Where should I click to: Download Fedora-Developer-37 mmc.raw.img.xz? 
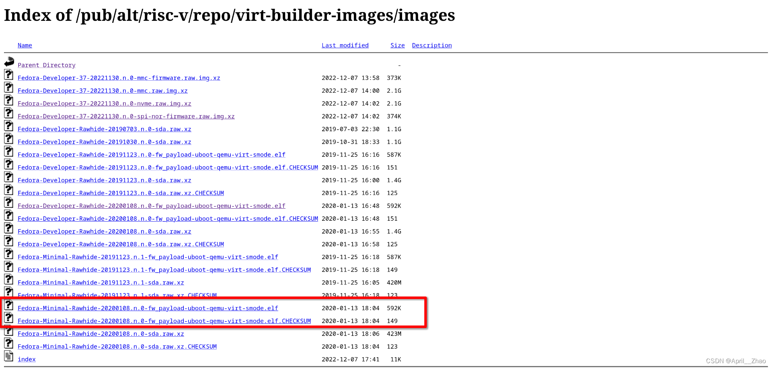(x=103, y=91)
